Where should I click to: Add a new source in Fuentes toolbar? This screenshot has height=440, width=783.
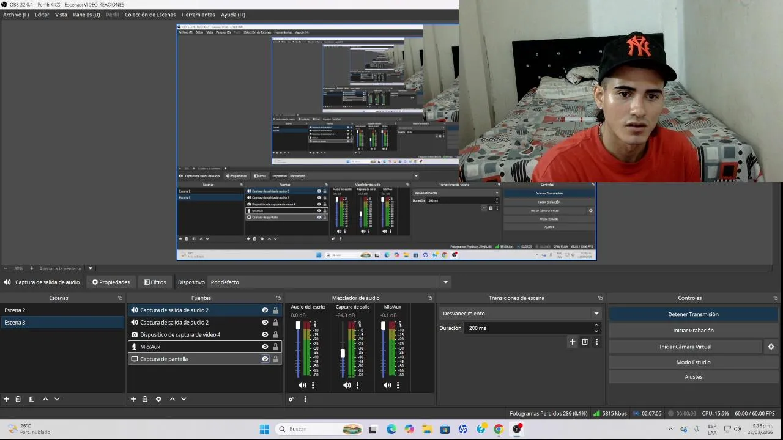coord(133,399)
